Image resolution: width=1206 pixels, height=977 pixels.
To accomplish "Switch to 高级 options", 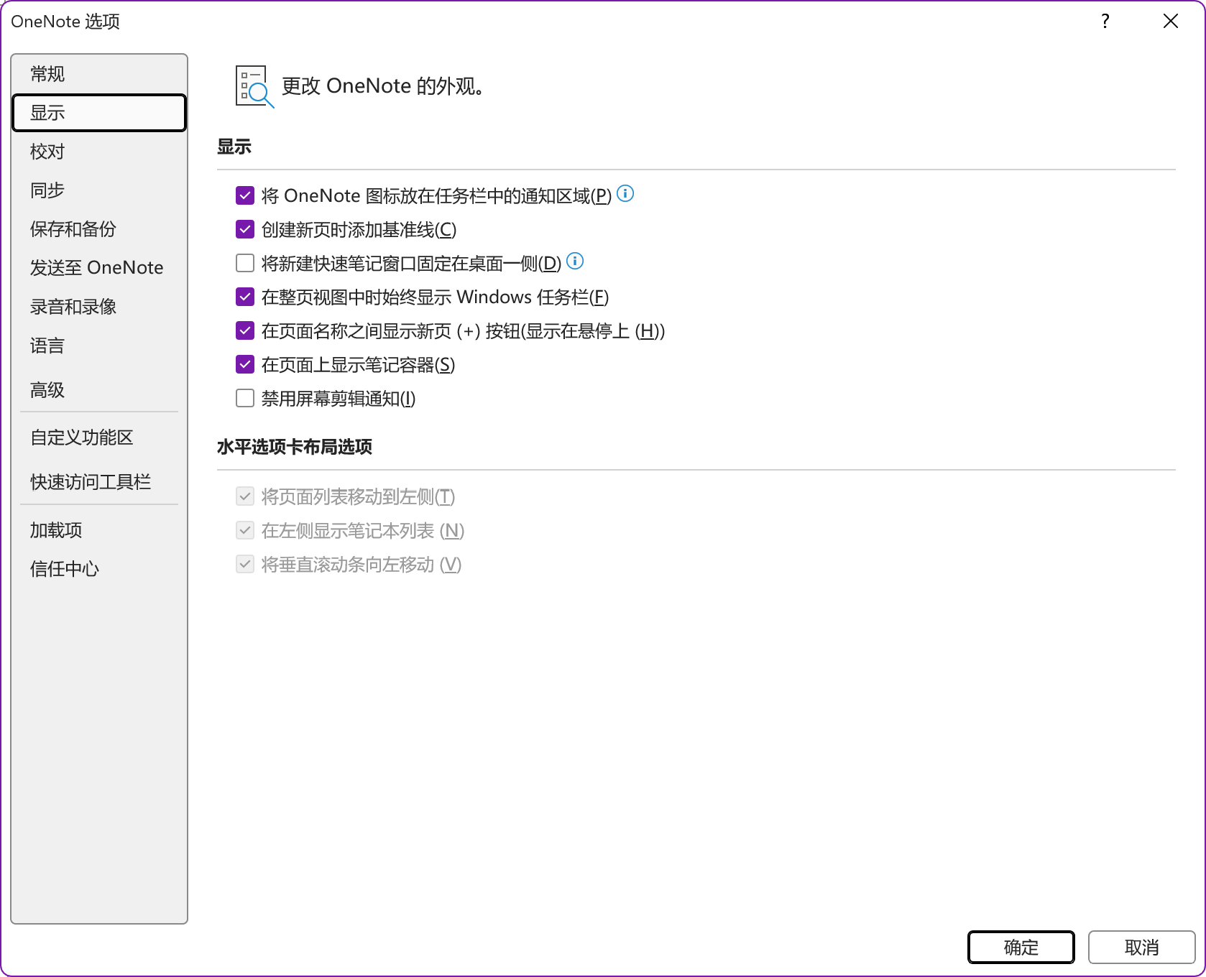I will point(99,390).
